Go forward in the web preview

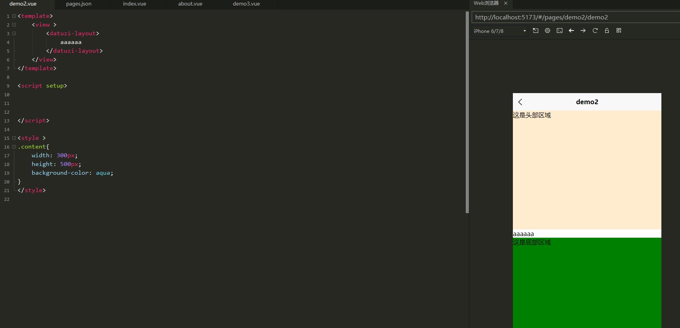[583, 31]
